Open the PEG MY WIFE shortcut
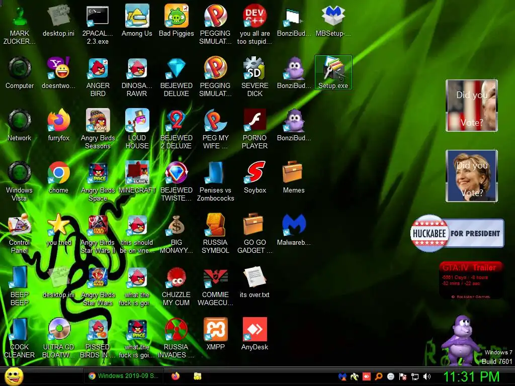The height and width of the screenshot is (386, 515). (x=215, y=129)
